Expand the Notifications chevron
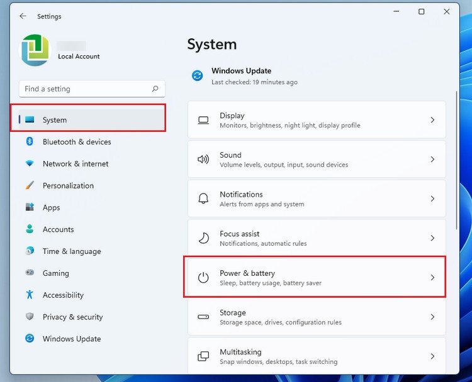 coord(432,199)
